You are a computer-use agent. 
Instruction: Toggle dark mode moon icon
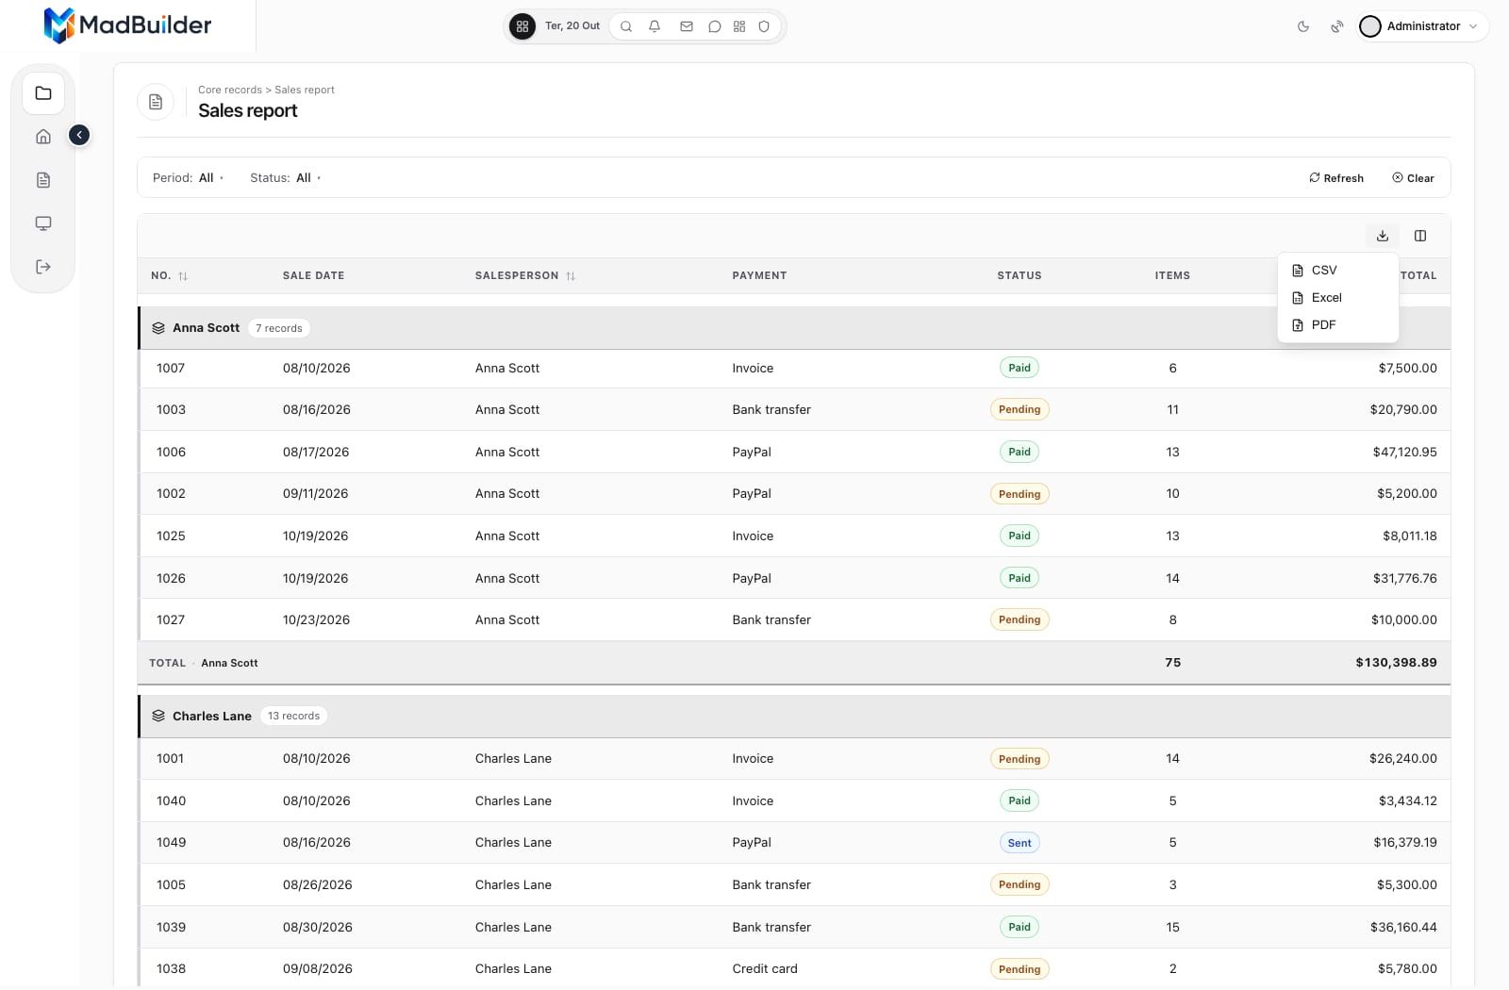[1303, 26]
